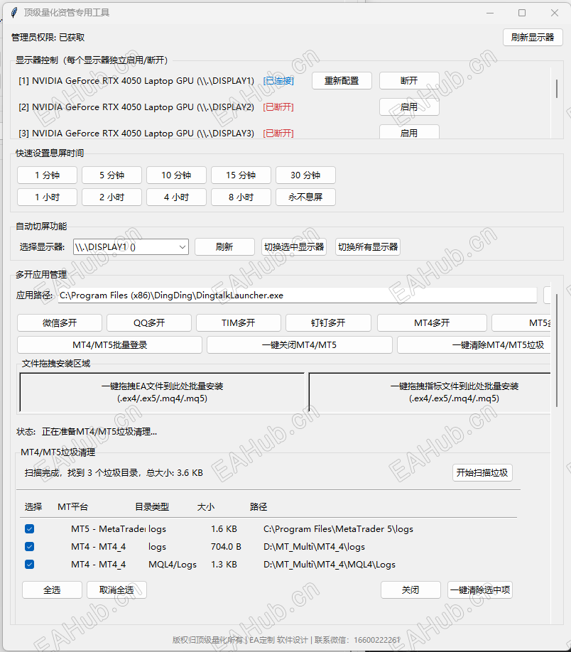
Task: Click 重新配置 for the DISPLAY1 monitor
Action: 339,80
